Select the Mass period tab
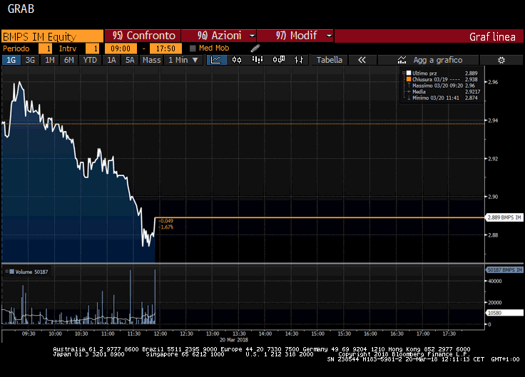Screen dimensions: 525x377 pos(152,60)
